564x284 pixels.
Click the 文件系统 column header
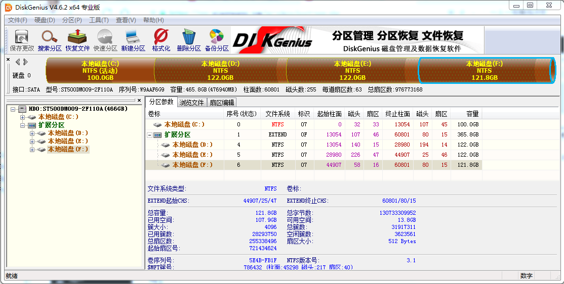(277, 114)
